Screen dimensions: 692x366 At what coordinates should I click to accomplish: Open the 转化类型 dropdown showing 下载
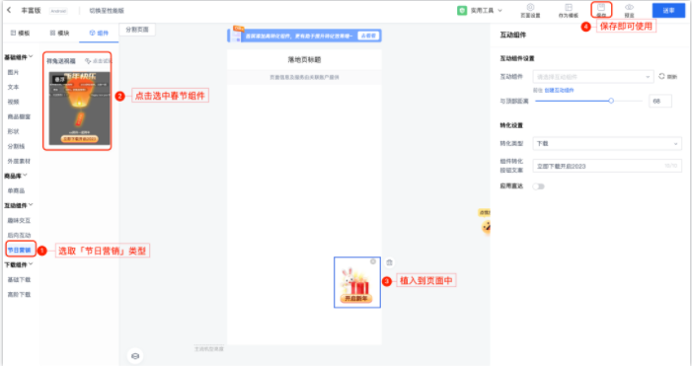[607, 143]
